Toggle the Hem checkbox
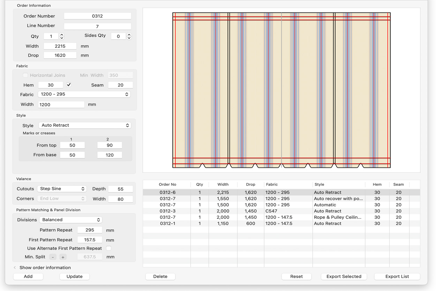This screenshot has width=436, height=291. pos(69,85)
